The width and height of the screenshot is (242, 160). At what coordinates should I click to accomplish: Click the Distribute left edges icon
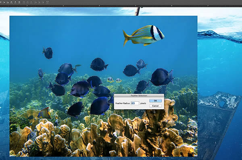pyautogui.click(x=36, y=2)
